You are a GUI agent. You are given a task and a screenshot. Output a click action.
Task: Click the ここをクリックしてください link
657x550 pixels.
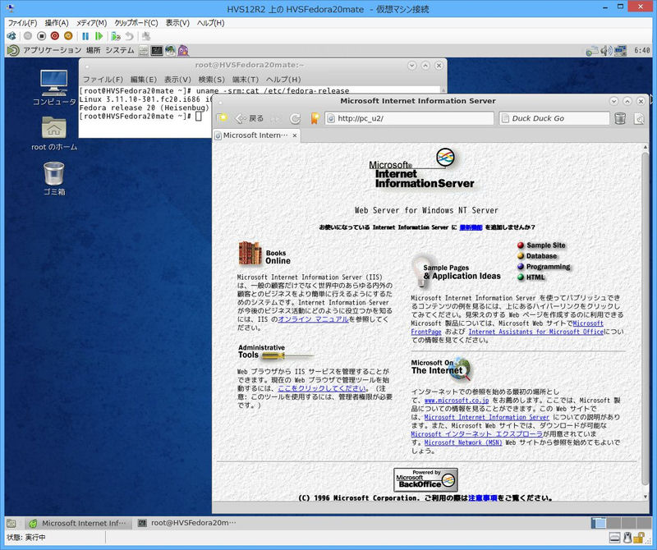322,388
